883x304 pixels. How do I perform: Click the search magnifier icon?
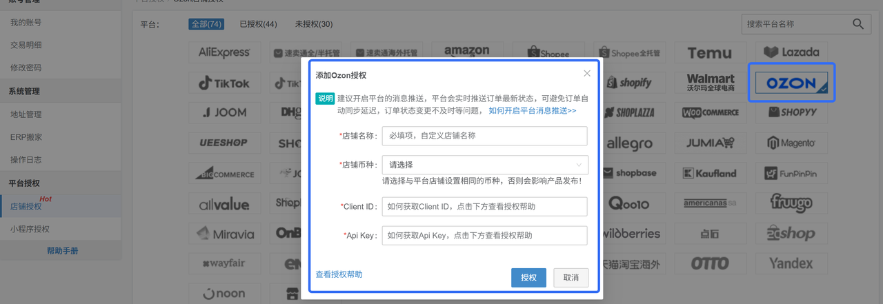point(858,24)
